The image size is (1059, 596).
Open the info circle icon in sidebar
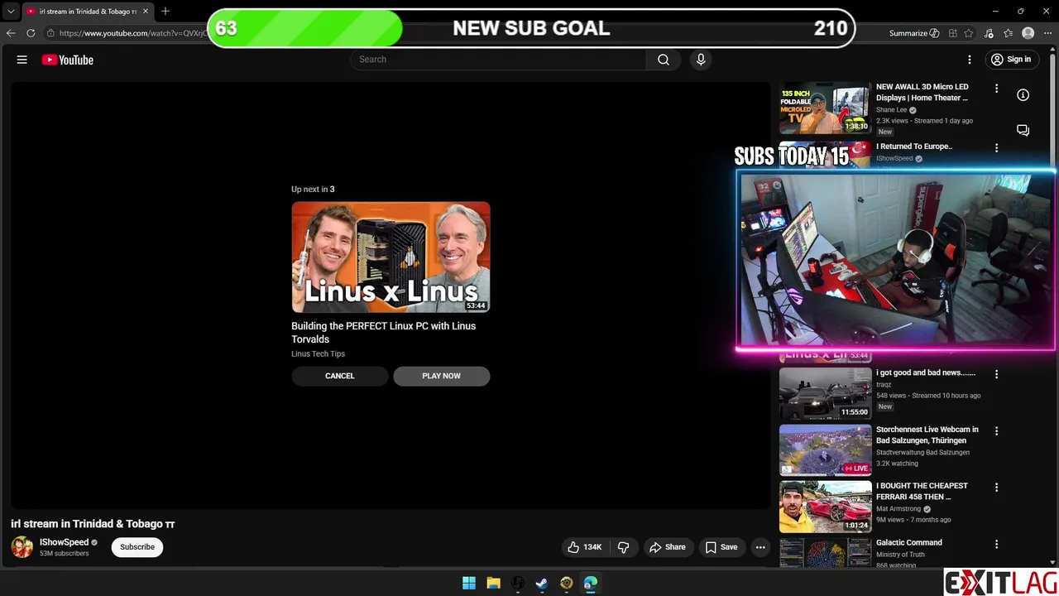[x=1023, y=95]
